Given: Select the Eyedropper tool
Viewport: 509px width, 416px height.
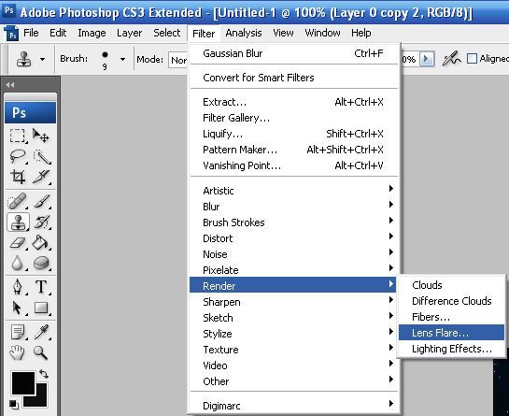Looking at the screenshot, I should click(41, 332).
